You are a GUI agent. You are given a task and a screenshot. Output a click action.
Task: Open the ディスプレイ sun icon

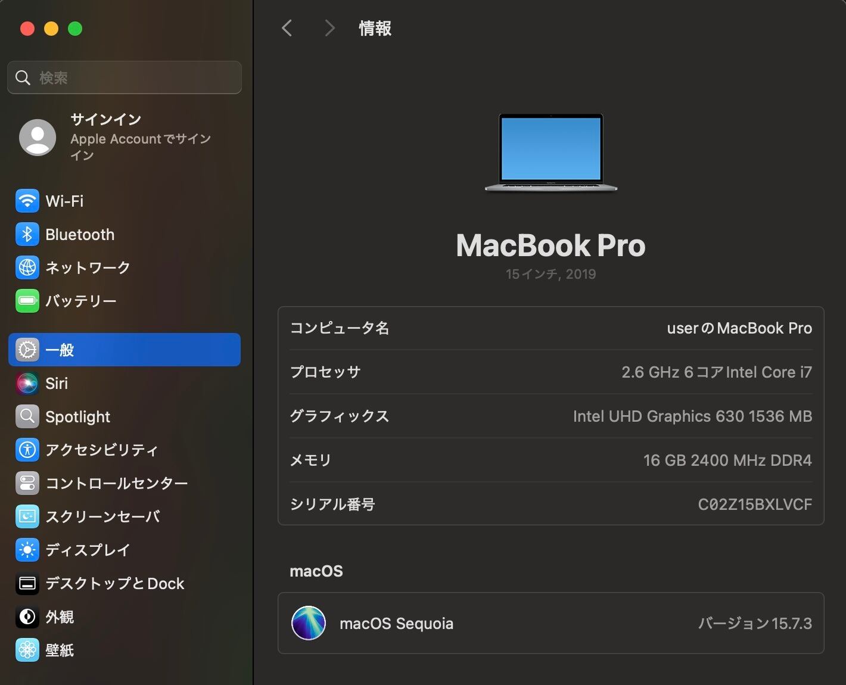click(27, 550)
